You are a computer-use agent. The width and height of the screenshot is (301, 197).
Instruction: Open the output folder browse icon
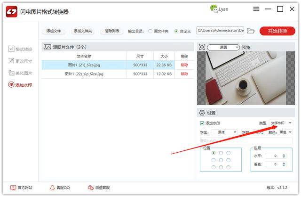251,31
